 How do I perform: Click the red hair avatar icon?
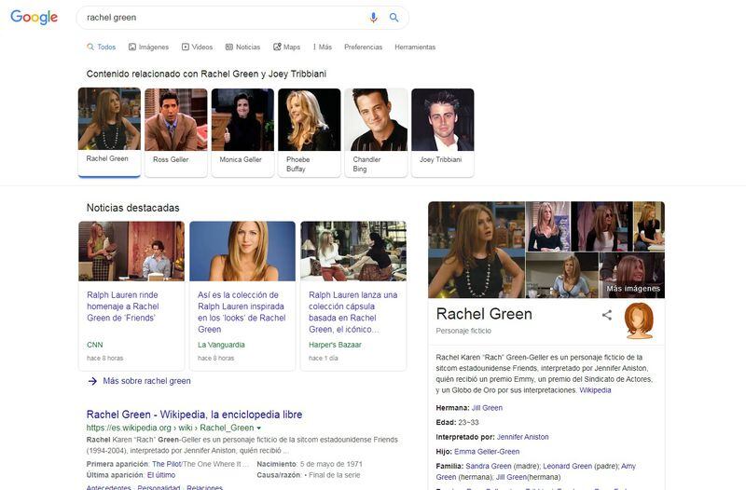pos(639,320)
